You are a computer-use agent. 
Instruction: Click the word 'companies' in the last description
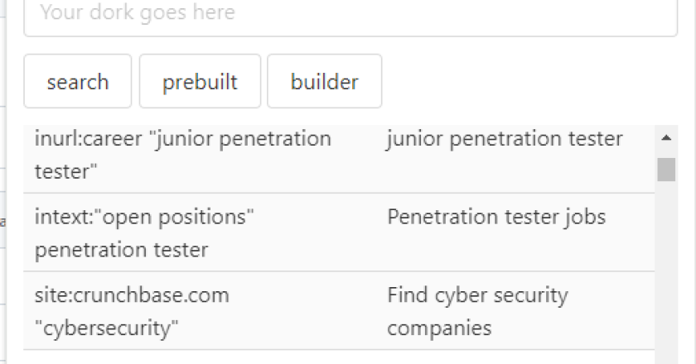pos(439,328)
